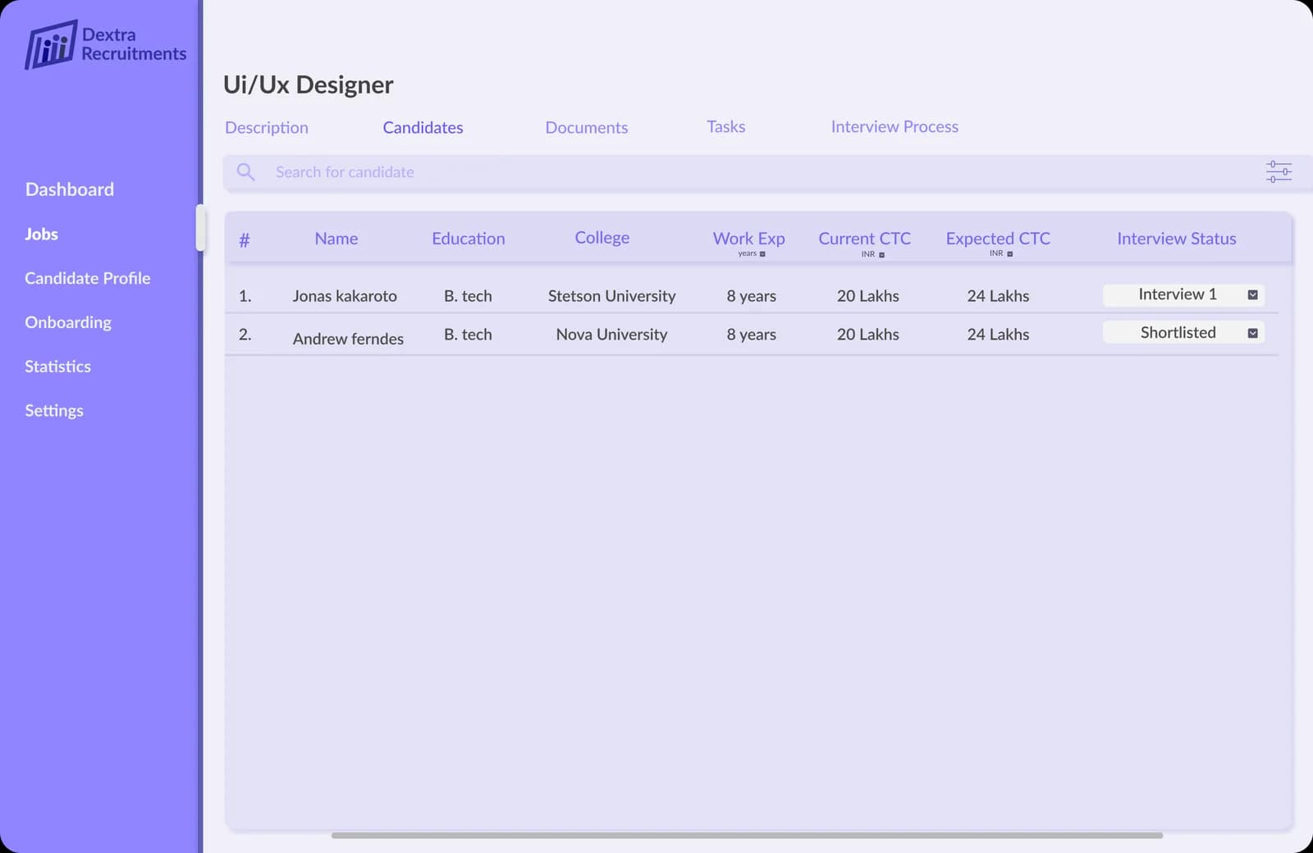Image resolution: width=1313 pixels, height=853 pixels.
Task: Click the Current CTC column header
Action: click(x=865, y=239)
